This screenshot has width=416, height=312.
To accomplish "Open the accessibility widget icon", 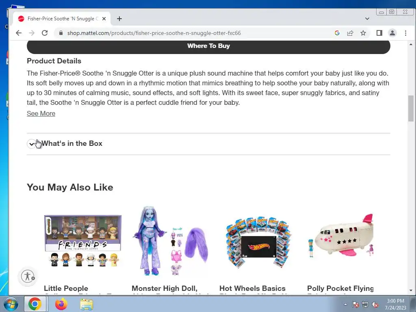I will pos(28,276).
